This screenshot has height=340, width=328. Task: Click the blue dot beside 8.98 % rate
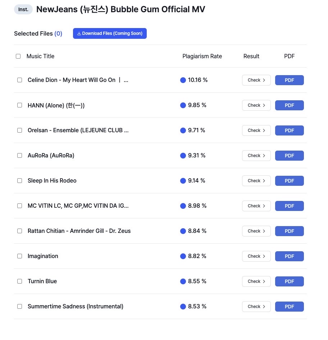183,206
